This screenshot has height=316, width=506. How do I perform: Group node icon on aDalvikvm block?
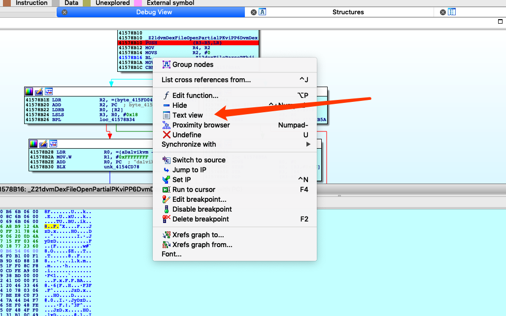coord(53,144)
